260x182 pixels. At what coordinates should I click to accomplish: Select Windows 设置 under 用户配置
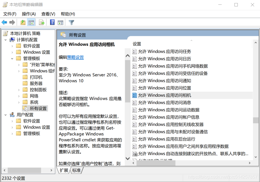(x=37, y=127)
